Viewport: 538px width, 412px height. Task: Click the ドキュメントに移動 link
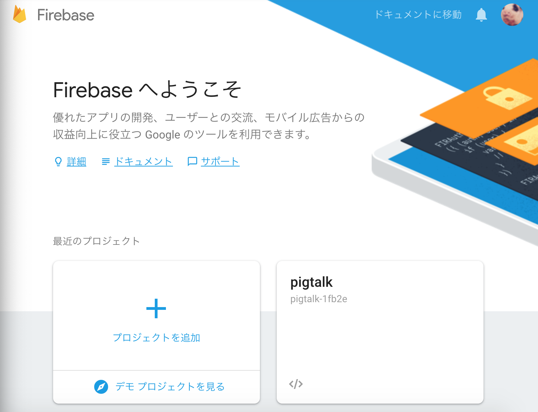tap(418, 15)
